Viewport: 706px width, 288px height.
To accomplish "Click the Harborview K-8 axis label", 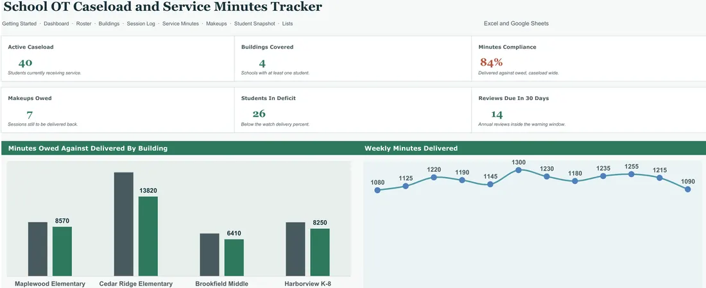I will (308, 284).
